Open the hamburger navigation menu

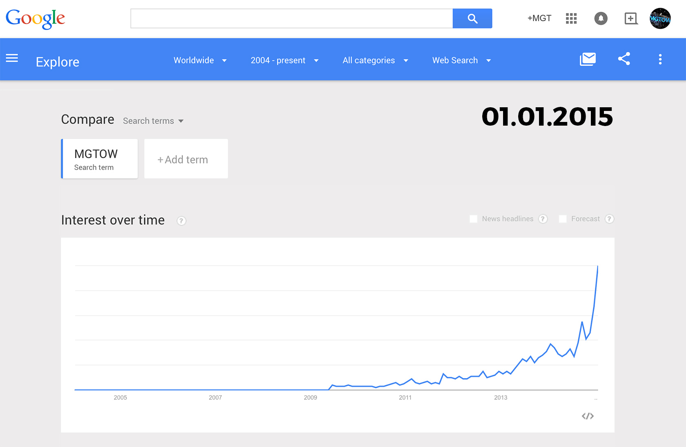click(12, 58)
